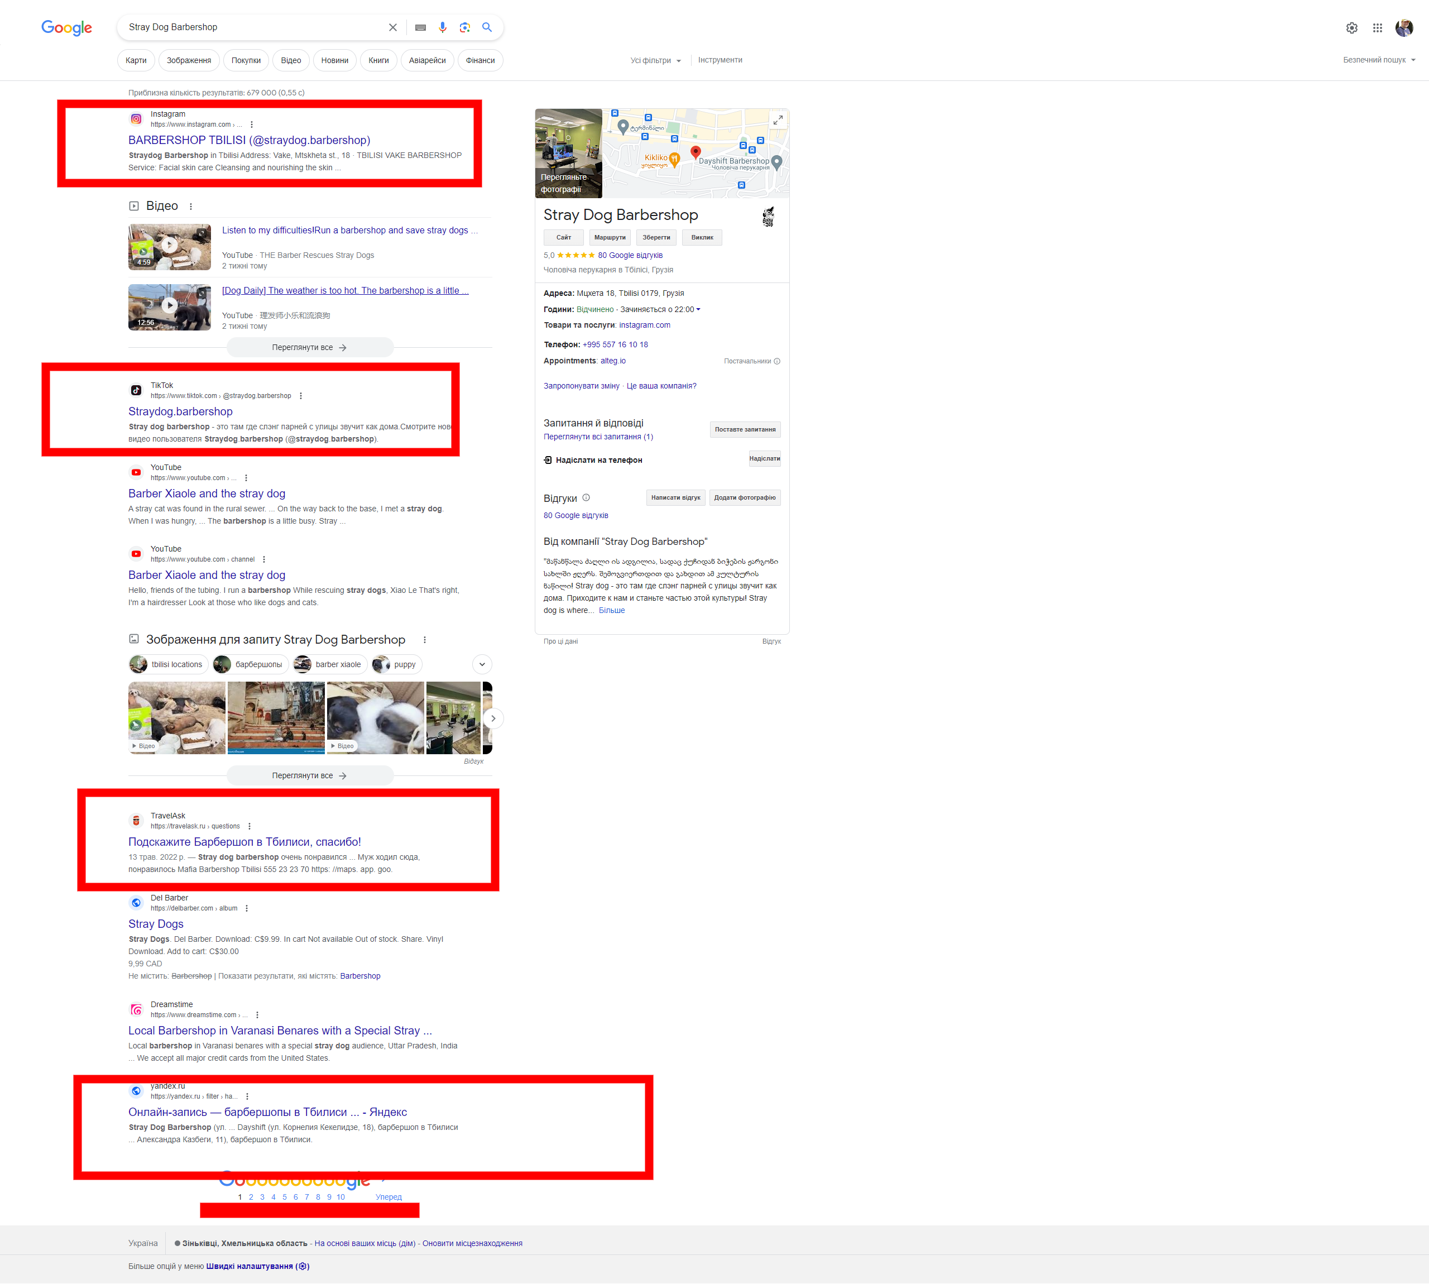Open the Google apps grid icon
This screenshot has height=1284, width=1429.
(x=1378, y=27)
